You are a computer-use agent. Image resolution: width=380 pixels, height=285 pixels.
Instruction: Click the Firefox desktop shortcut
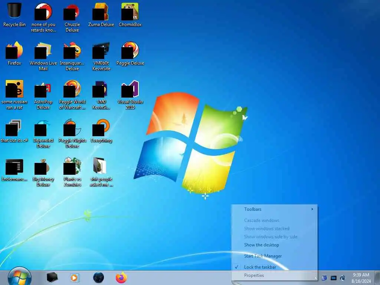click(14, 53)
